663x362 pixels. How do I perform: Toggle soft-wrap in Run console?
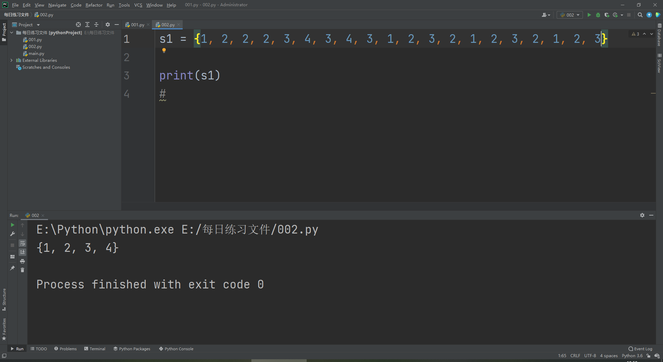pos(22,243)
